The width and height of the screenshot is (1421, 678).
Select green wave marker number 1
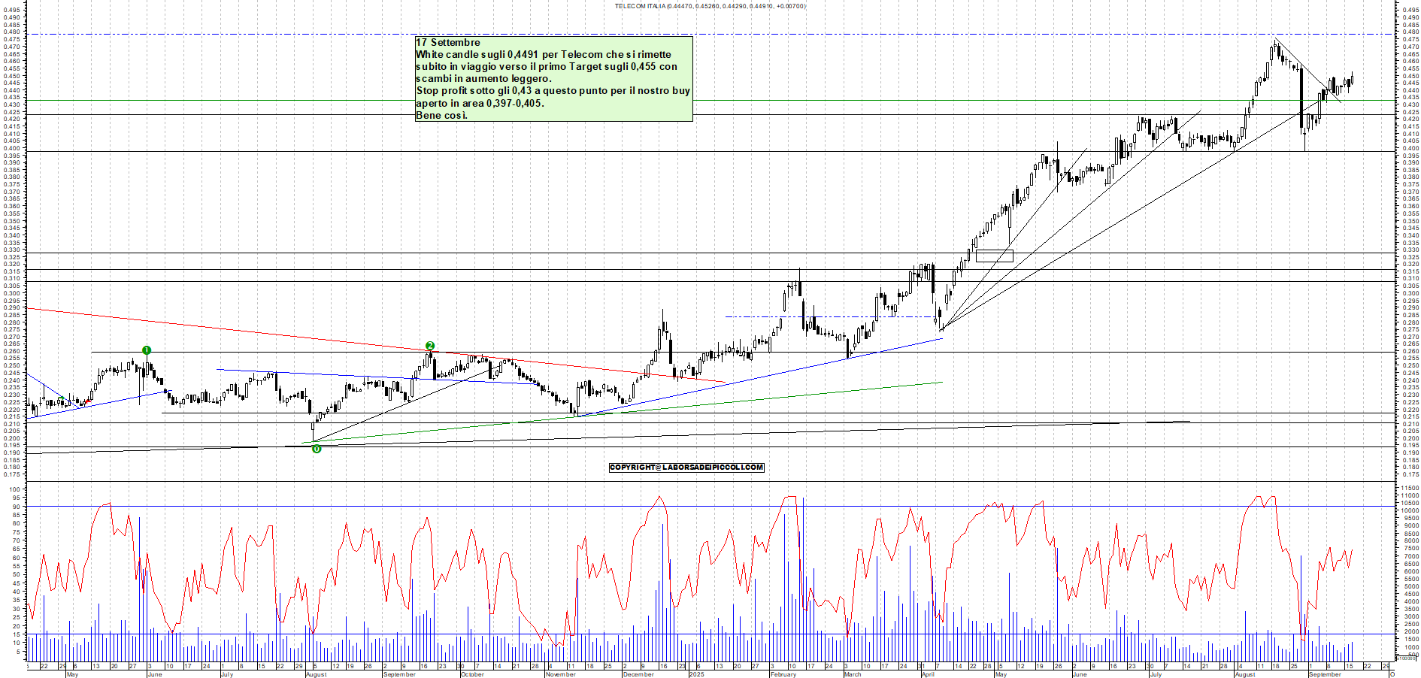(147, 350)
